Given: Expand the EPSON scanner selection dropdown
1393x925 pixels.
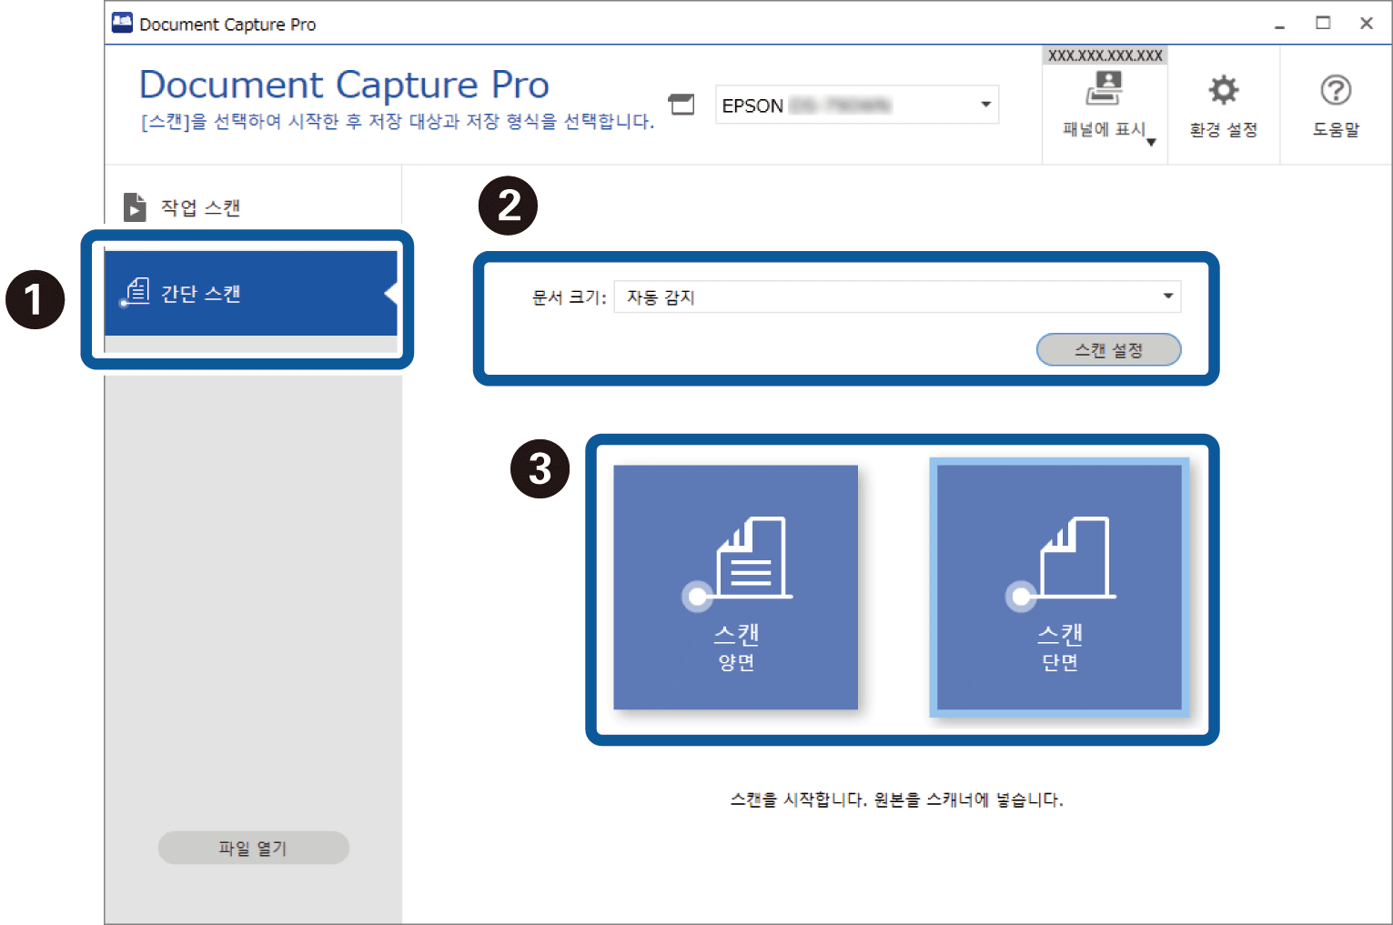Looking at the screenshot, I should coord(985,105).
